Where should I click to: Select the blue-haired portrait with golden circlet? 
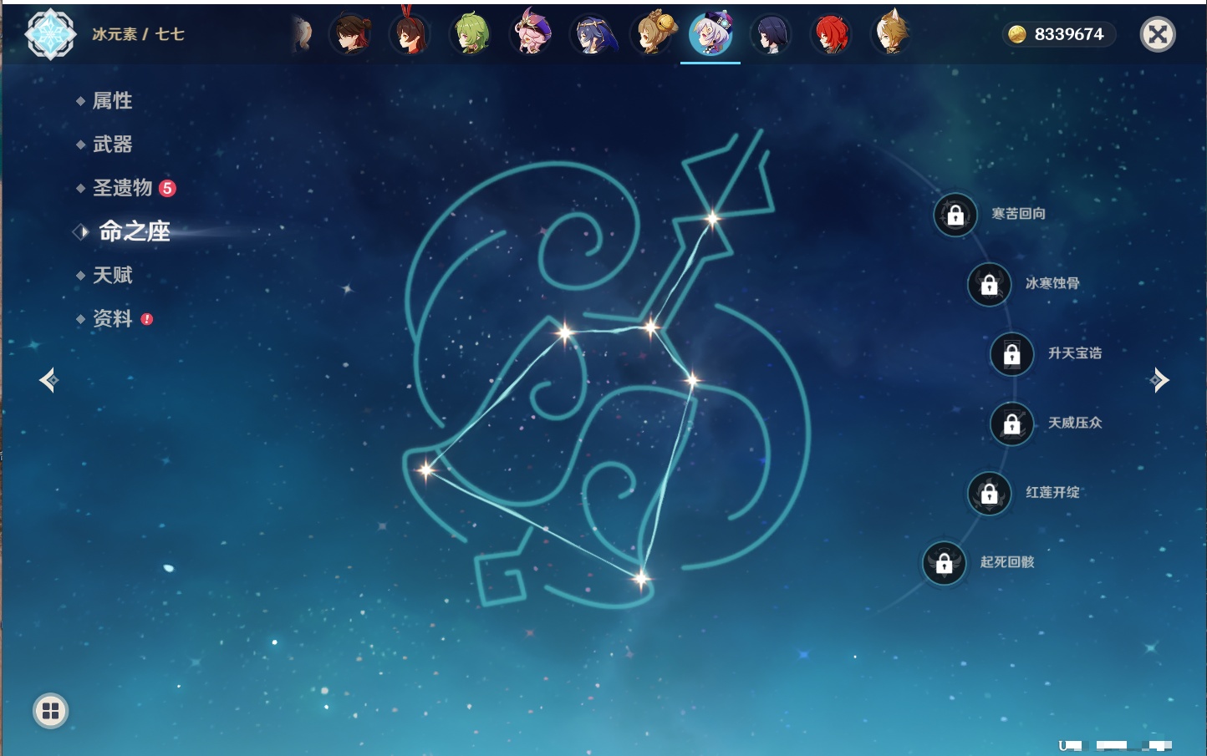point(592,34)
